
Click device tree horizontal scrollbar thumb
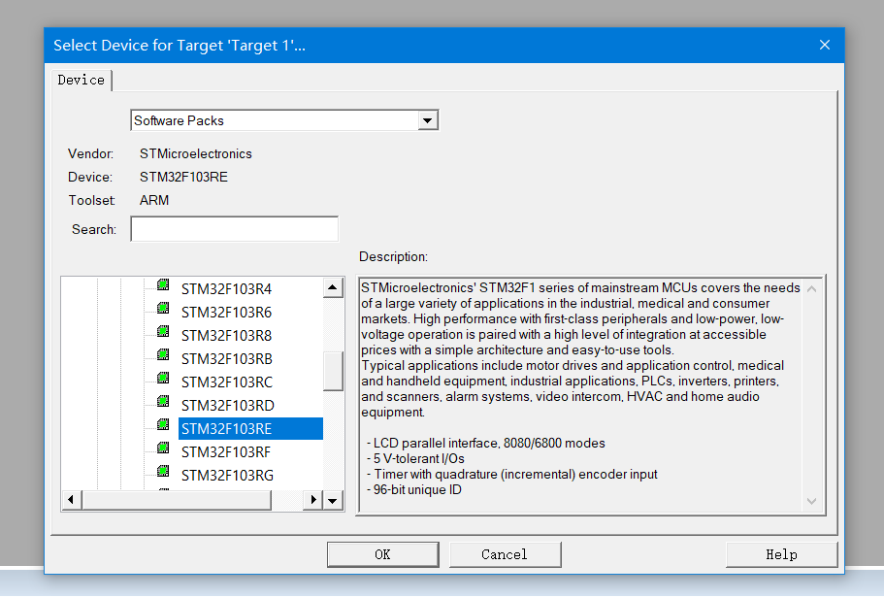177,500
